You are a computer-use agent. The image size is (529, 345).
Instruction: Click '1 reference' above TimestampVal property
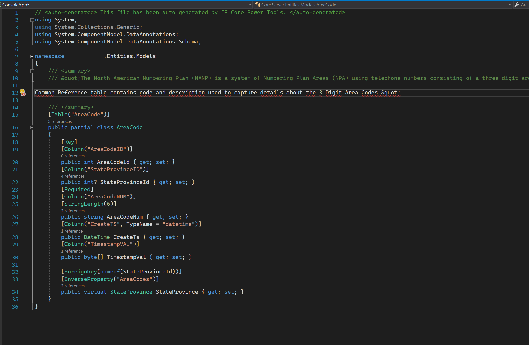click(72, 251)
